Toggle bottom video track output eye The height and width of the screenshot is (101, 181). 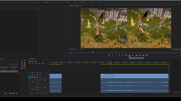(40, 77)
